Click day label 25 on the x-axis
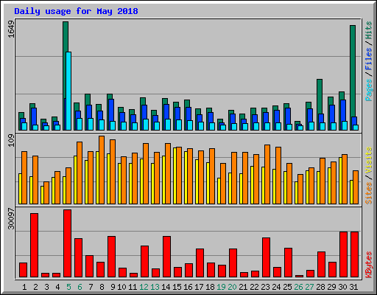 coord(287,287)
